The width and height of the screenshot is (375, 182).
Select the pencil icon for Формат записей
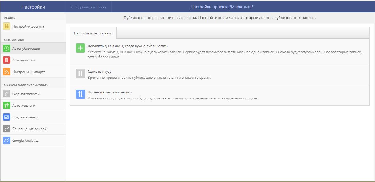[6, 94]
